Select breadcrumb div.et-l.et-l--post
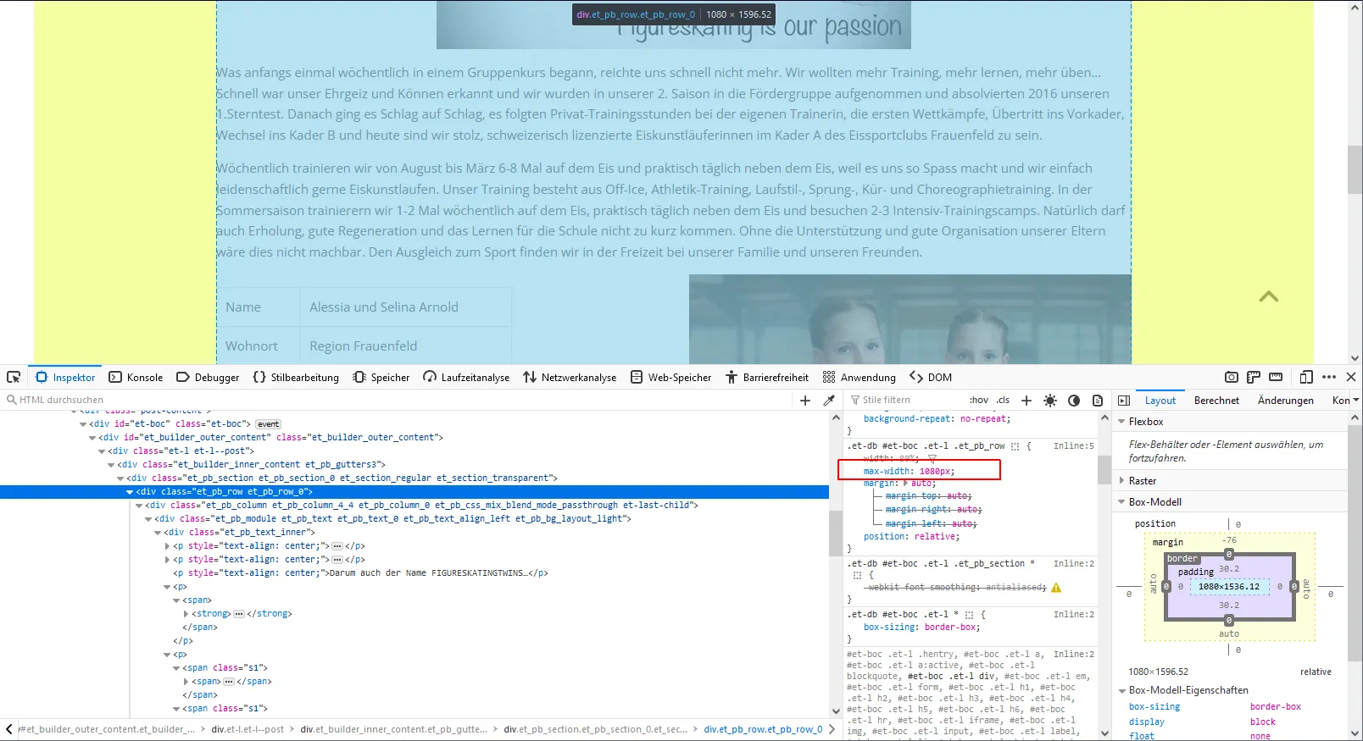1363x741 pixels. (x=248, y=729)
